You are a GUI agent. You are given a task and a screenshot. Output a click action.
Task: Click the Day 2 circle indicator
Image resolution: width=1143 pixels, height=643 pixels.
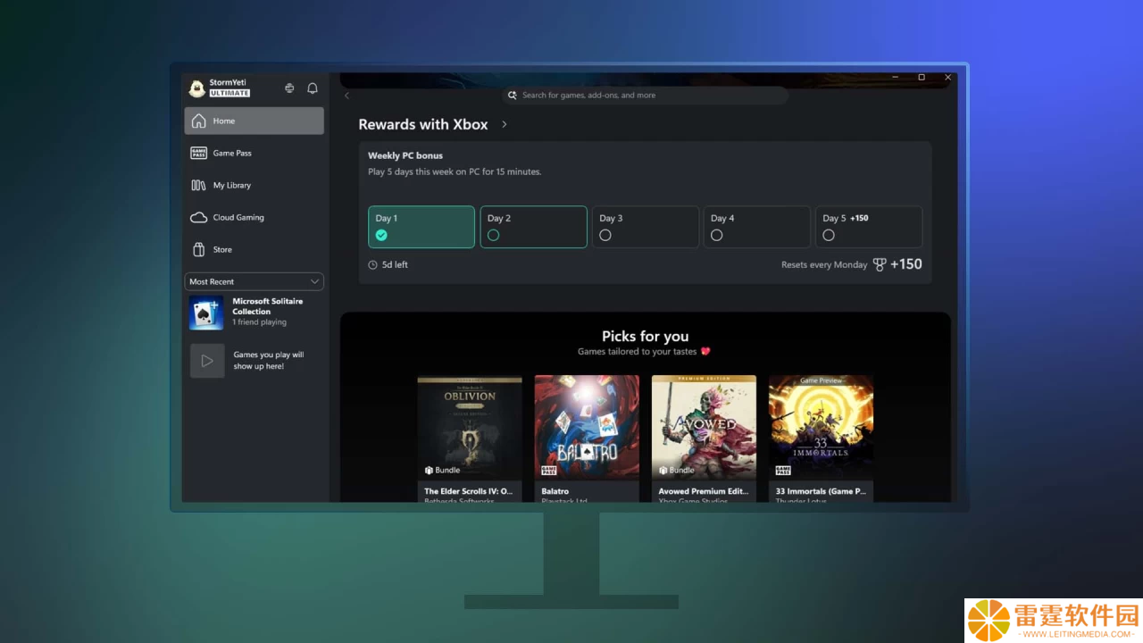click(x=494, y=235)
